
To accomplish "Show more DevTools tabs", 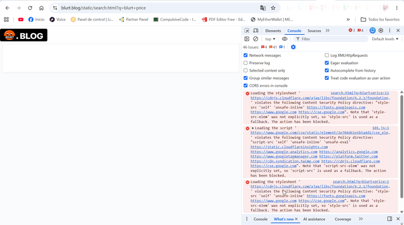I will 327,31.
